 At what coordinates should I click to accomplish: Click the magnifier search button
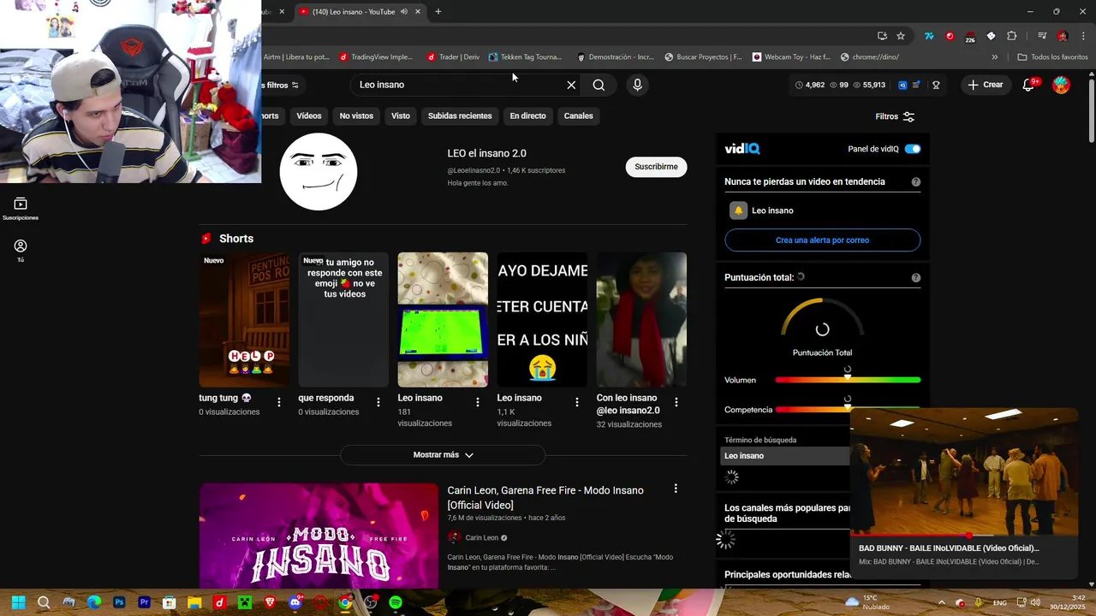[x=599, y=85]
